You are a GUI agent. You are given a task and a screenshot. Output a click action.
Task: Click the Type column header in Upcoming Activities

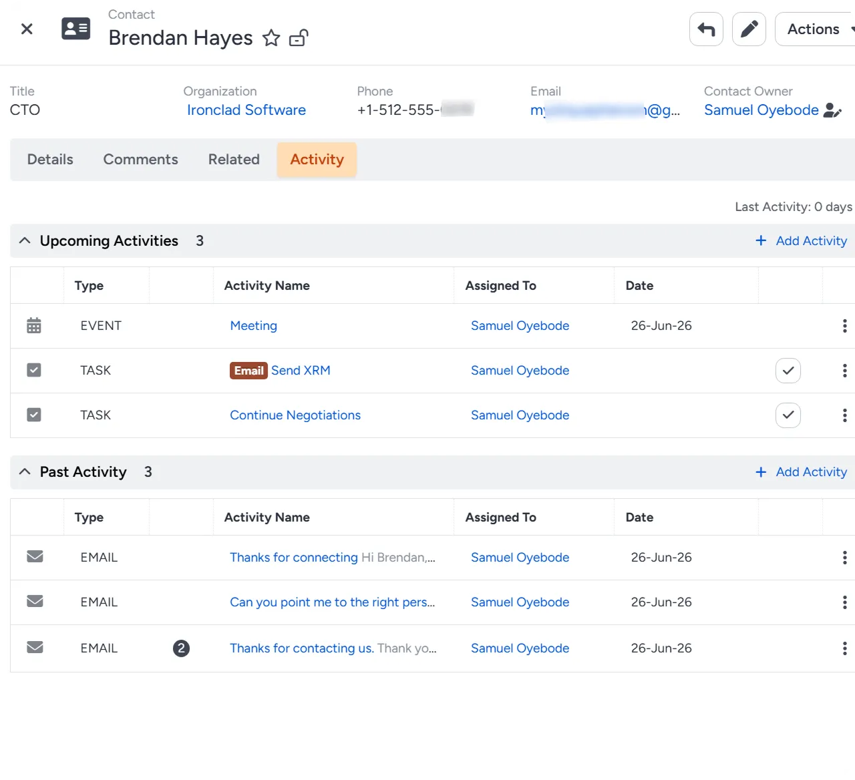pyautogui.click(x=89, y=286)
